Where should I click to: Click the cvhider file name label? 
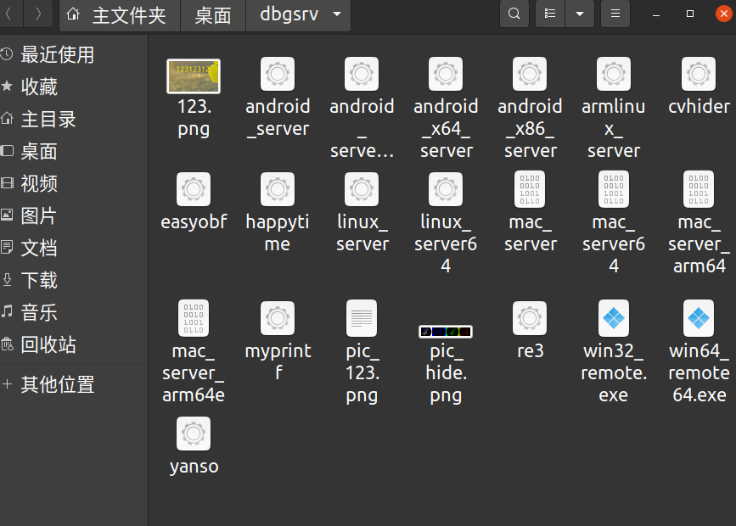[699, 107]
